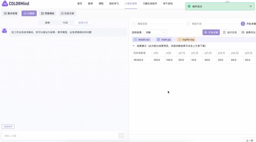Open the main.py file chip
Screen dimensions: 256x142
(x=164, y=39)
